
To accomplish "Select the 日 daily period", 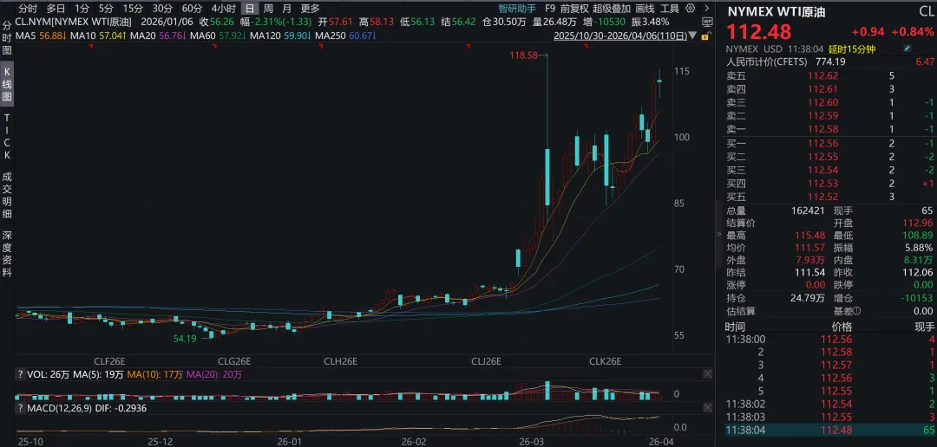I will click(x=250, y=9).
